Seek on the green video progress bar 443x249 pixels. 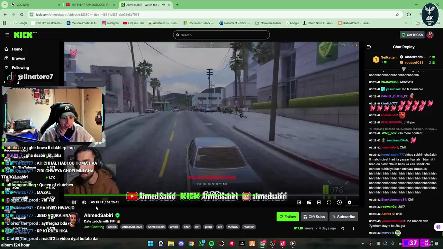211,196
